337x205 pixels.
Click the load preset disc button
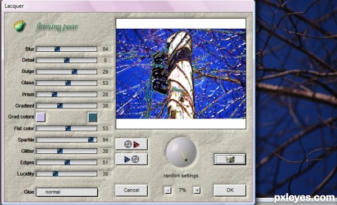pos(131,144)
